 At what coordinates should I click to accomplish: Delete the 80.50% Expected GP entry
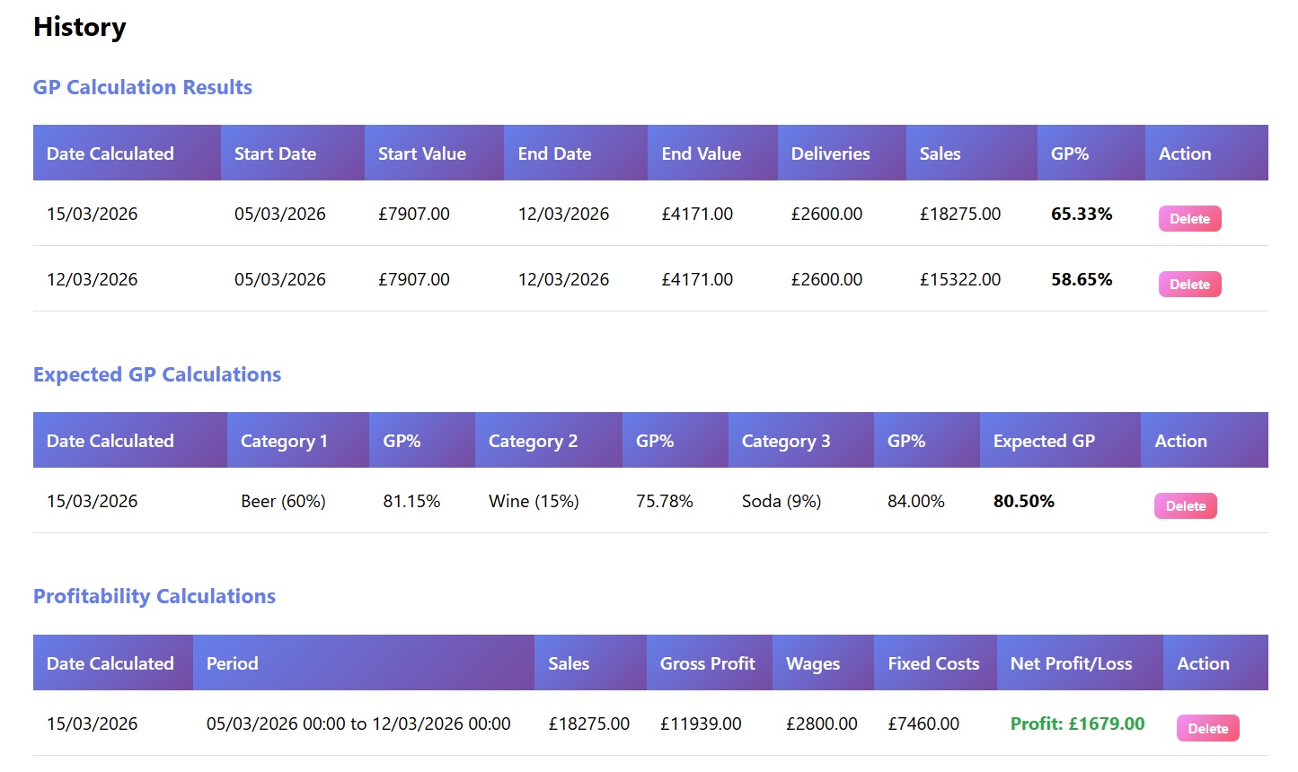coord(1185,505)
